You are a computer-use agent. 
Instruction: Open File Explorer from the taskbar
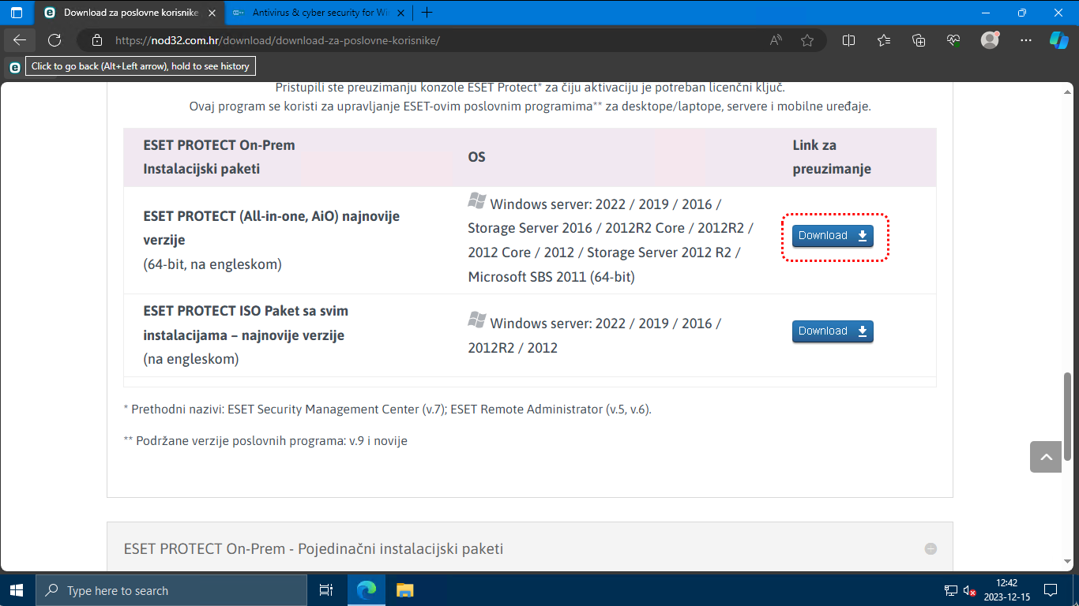pos(404,590)
